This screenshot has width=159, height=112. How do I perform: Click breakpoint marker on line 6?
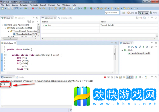[x=2, y=61]
